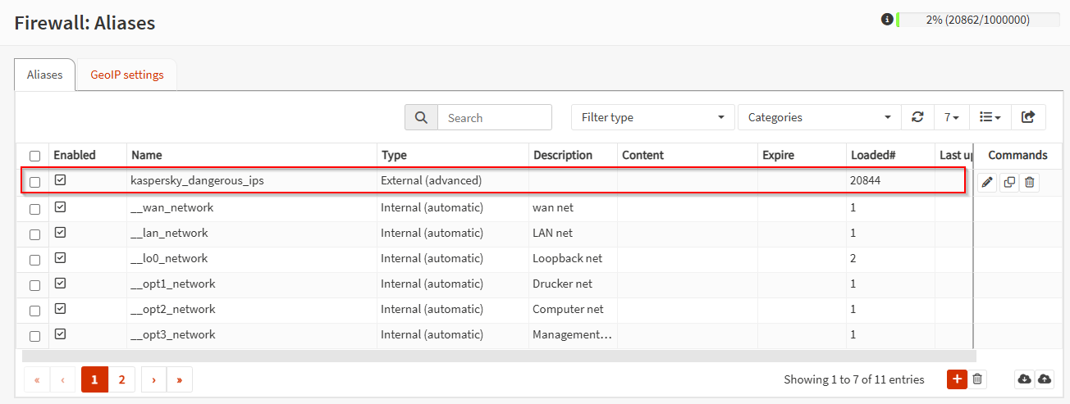Click the export icon beside column selector
The image size is (1070, 404).
pyautogui.click(x=1028, y=117)
